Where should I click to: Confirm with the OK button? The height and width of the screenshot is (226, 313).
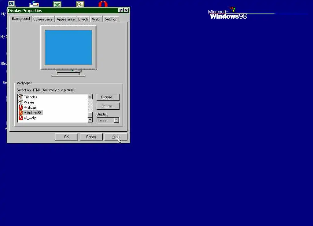(66, 137)
